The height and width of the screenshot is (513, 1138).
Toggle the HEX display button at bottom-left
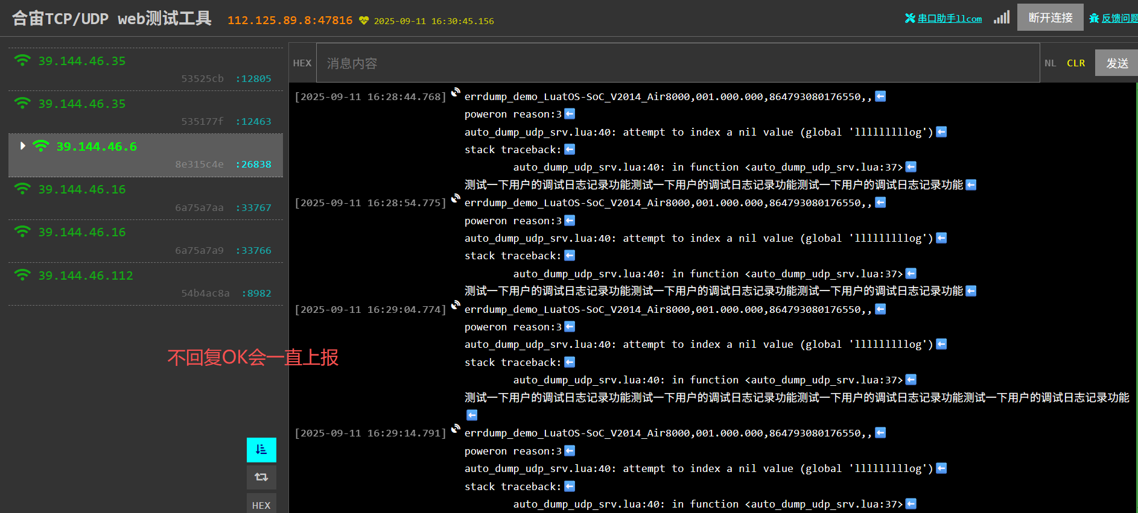261,505
